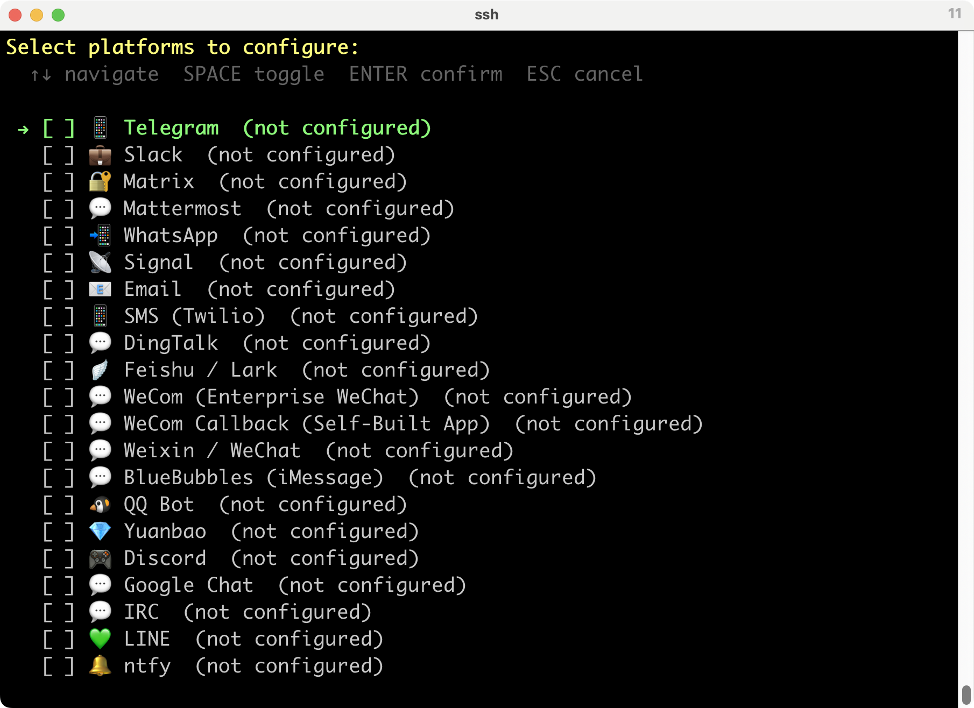Click '(not configured)' status beside ntfy
This screenshot has height=708, width=974.
290,666
